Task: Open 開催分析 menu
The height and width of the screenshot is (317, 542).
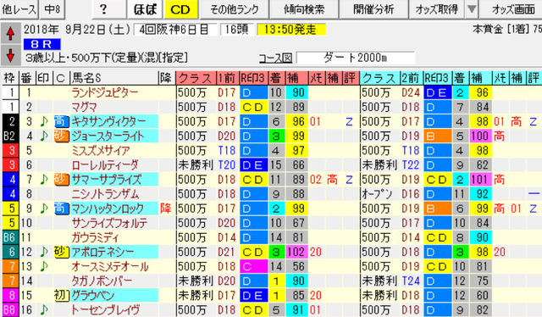Action: [x=373, y=9]
